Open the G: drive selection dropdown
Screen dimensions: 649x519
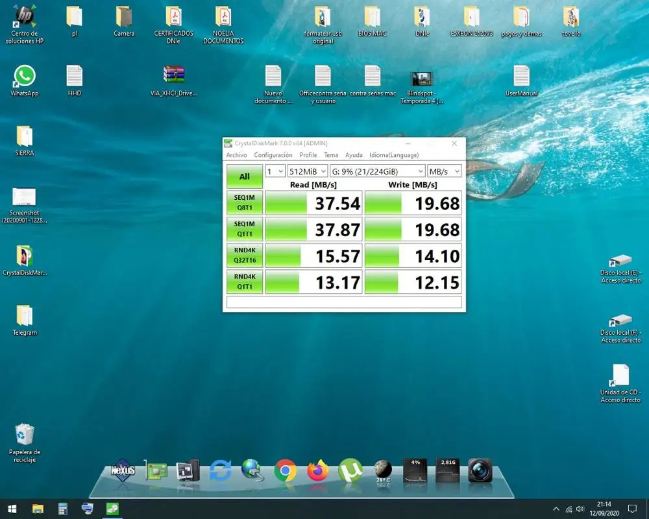tap(377, 171)
